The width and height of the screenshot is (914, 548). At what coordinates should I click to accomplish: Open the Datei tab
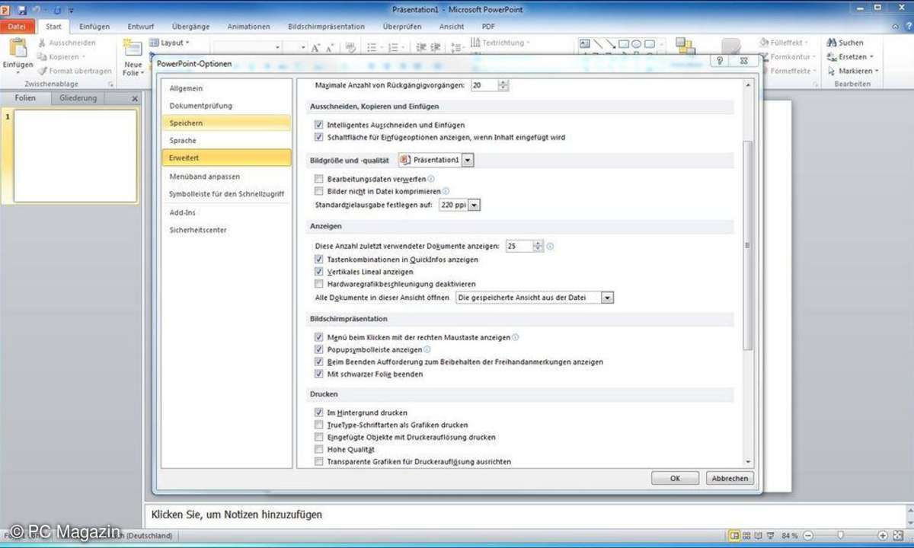[x=17, y=27]
